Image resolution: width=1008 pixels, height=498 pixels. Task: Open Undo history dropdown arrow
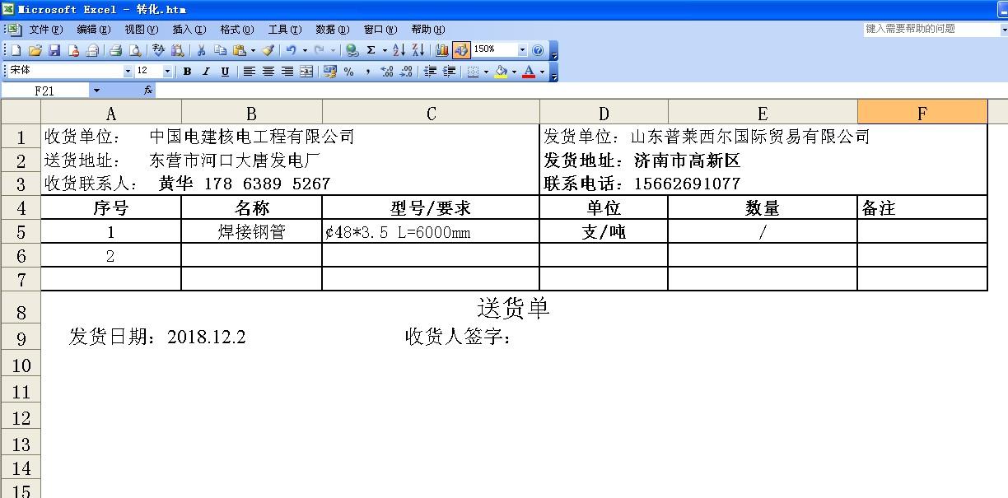(305, 50)
